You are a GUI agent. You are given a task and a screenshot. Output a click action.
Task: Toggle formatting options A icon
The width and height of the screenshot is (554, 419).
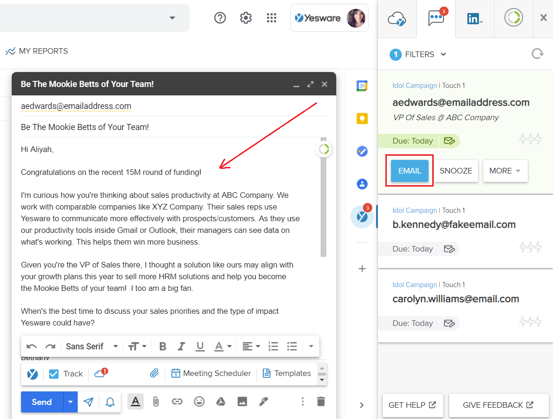[135, 401]
